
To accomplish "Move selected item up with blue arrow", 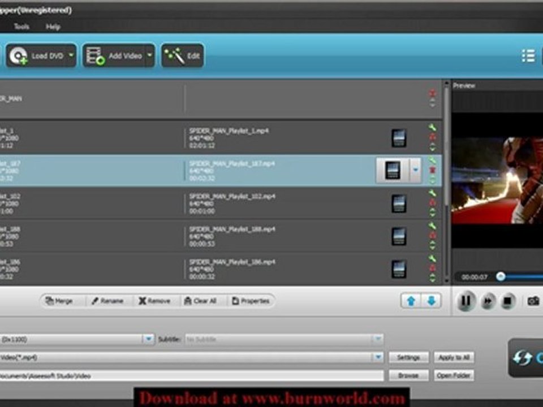I will coord(411,301).
